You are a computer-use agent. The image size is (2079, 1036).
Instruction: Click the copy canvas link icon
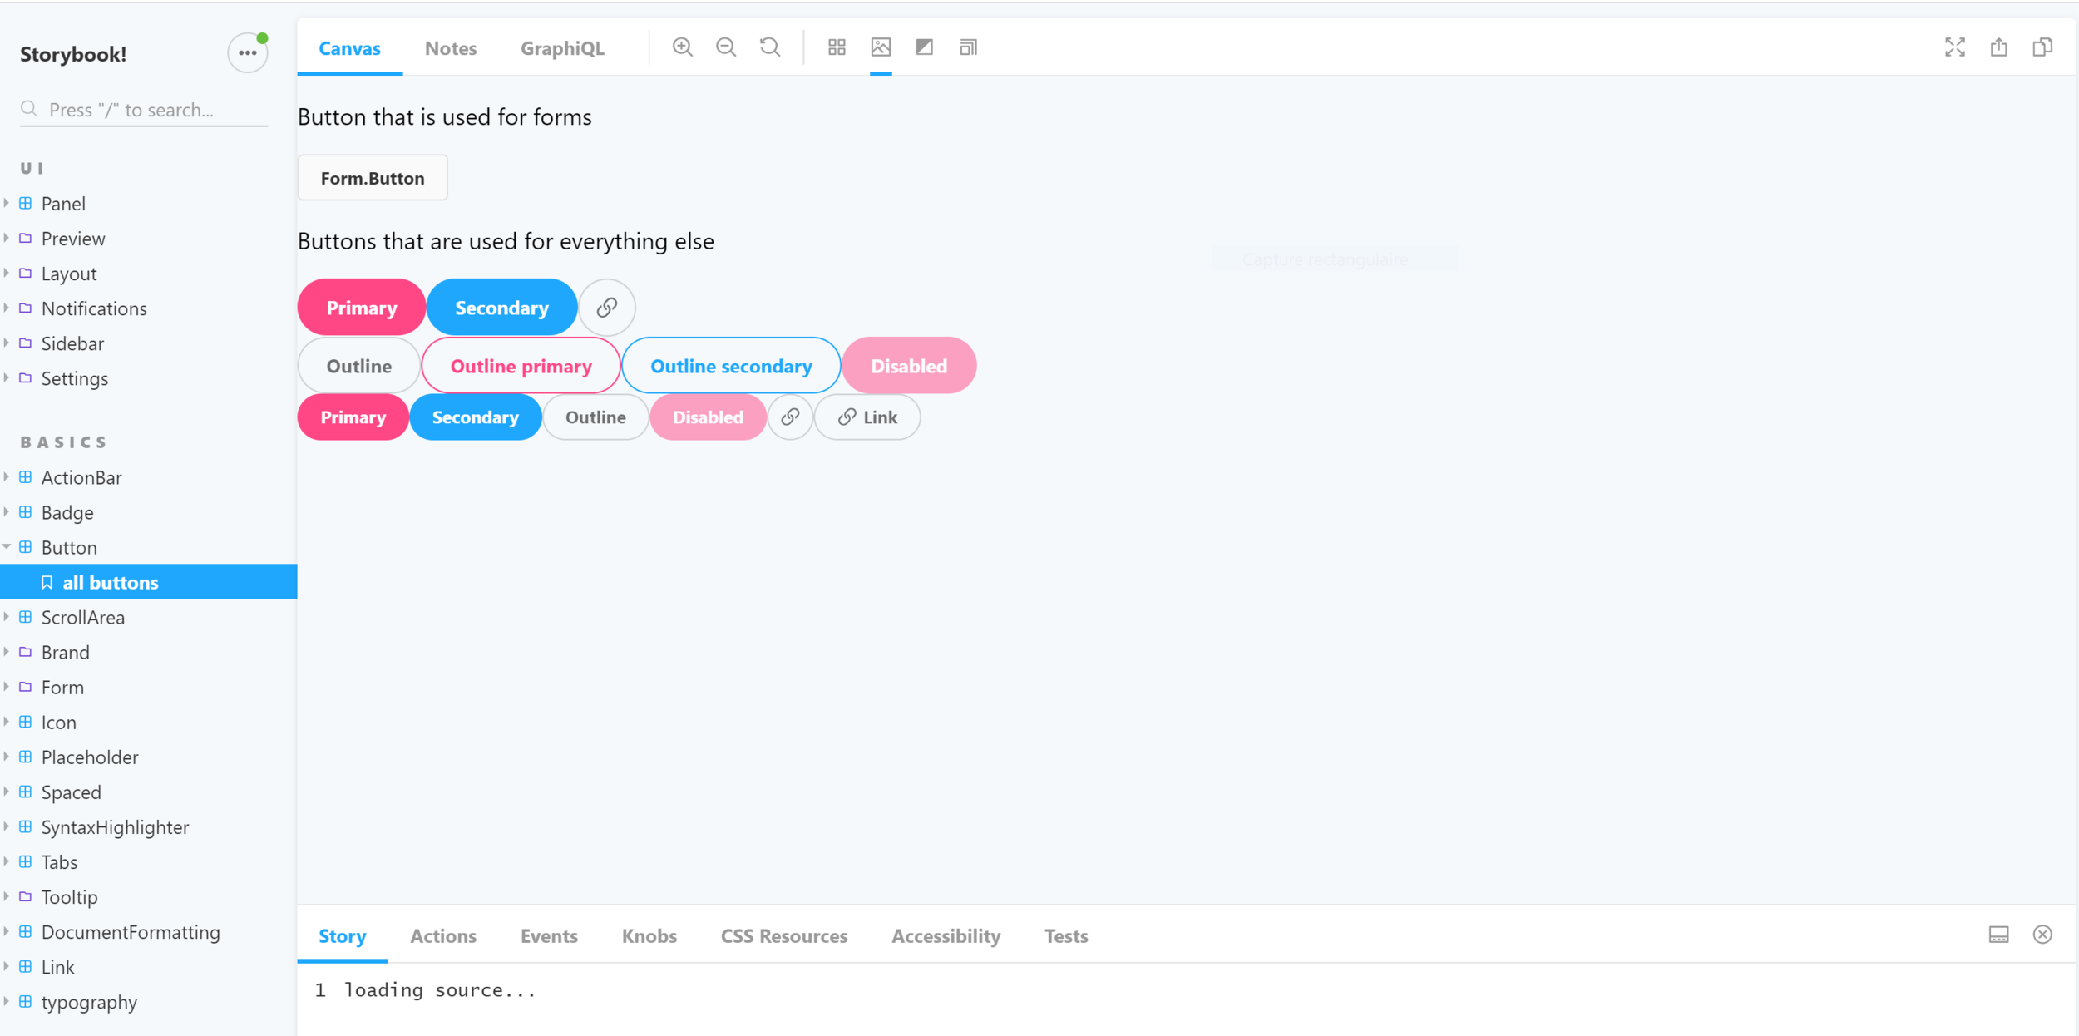[x=2042, y=47]
